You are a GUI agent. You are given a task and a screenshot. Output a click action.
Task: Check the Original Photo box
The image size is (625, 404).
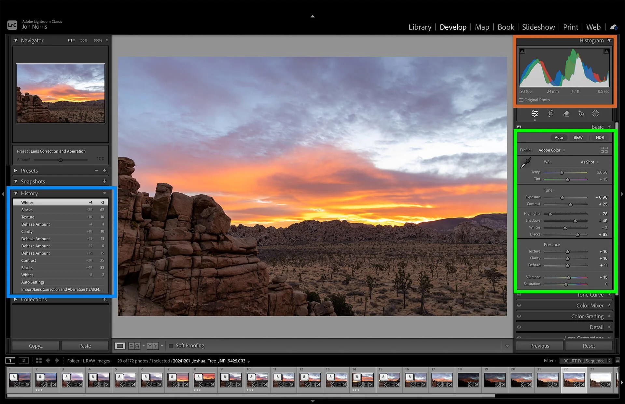click(x=521, y=100)
